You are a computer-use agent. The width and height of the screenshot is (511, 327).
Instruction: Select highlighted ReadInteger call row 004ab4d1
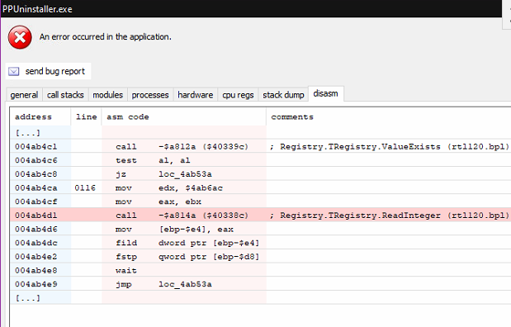click(260, 216)
